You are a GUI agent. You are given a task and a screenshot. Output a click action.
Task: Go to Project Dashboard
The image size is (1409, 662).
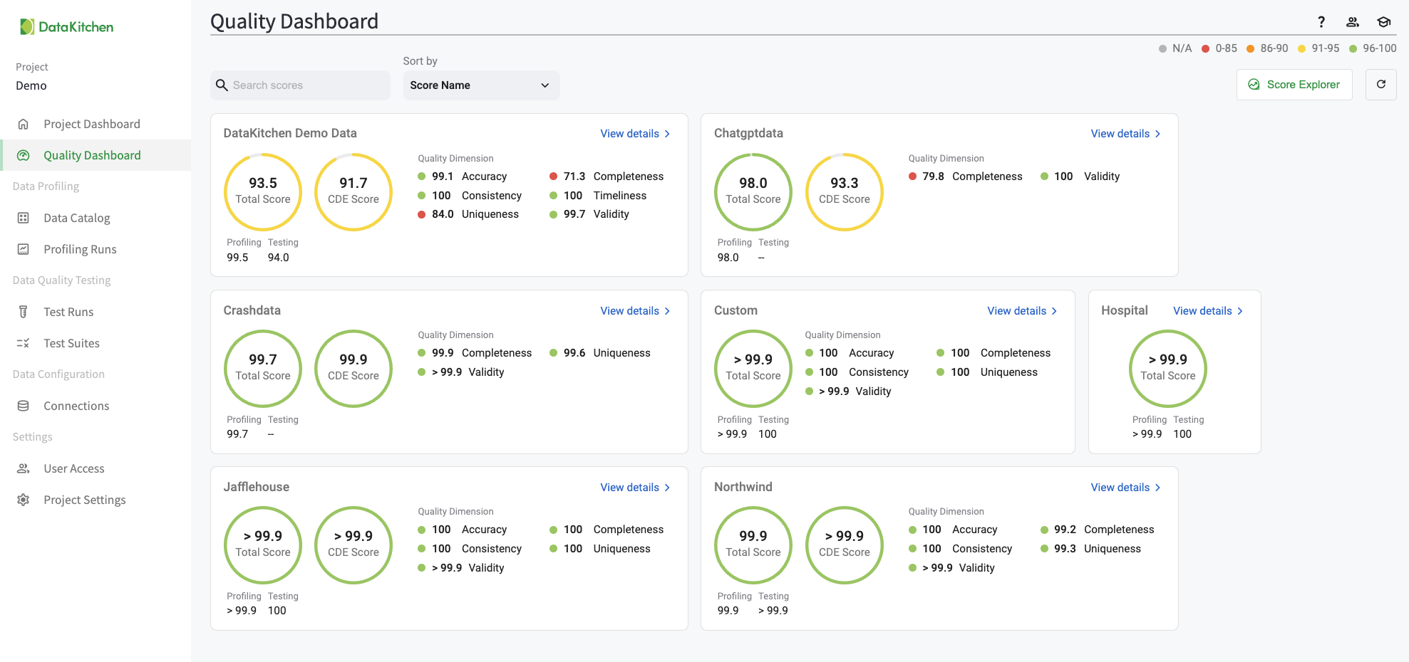(92, 124)
